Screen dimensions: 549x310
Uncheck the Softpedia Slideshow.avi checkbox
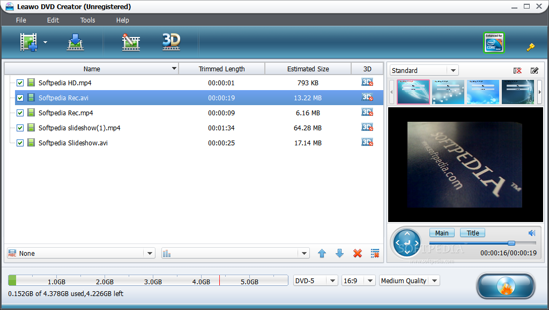click(20, 143)
